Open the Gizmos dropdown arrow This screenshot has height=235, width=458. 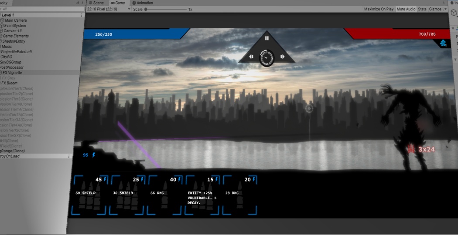444,9
